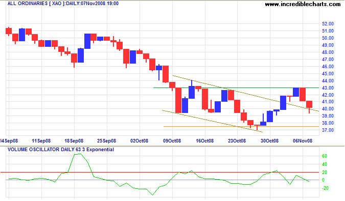Image resolution: width=345 pixels, height=201 pixels.
Task: Click the ALL ORDINARIES XAO chart title
Action: (x=63, y=4)
